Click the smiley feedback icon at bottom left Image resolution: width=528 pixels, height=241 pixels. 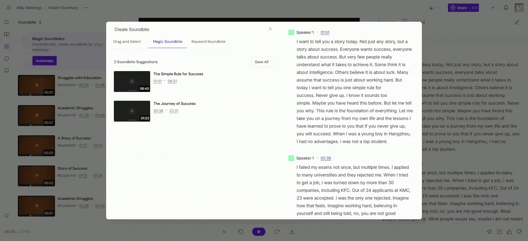click(7, 216)
